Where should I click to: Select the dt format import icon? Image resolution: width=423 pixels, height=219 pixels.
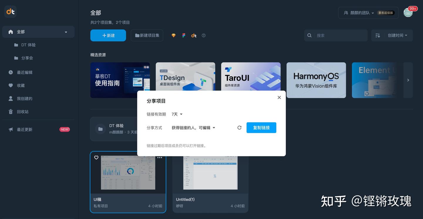coord(194,35)
